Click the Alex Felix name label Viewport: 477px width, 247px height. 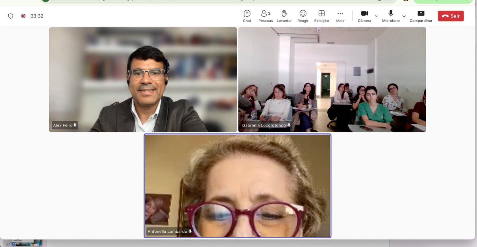[62, 125]
